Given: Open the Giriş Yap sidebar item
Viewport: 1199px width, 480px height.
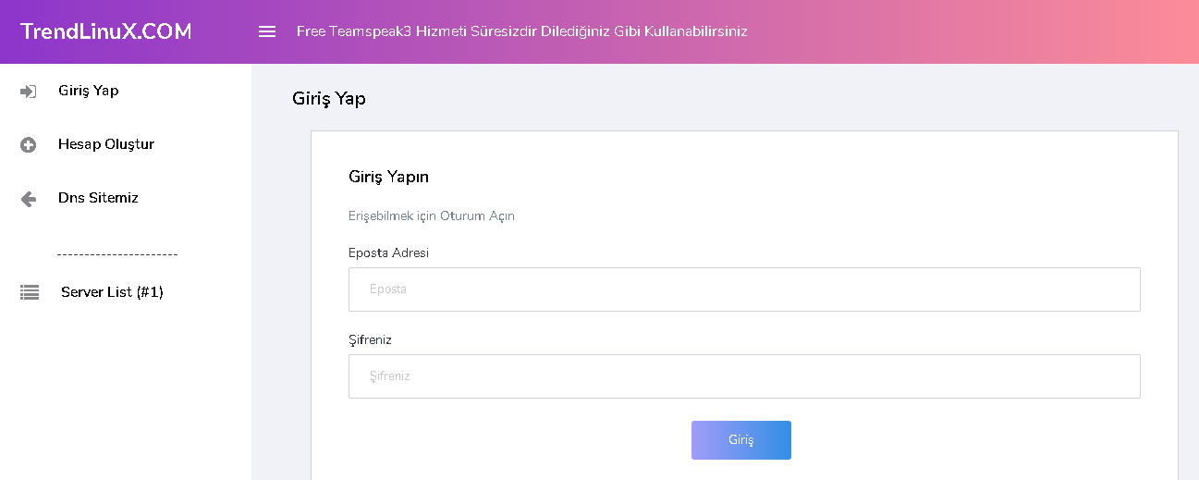Looking at the screenshot, I should coord(89,91).
